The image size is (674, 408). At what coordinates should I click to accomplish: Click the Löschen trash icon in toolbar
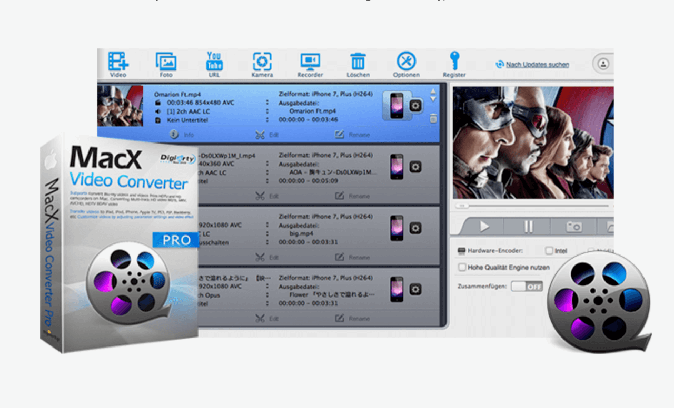(x=358, y=61)
